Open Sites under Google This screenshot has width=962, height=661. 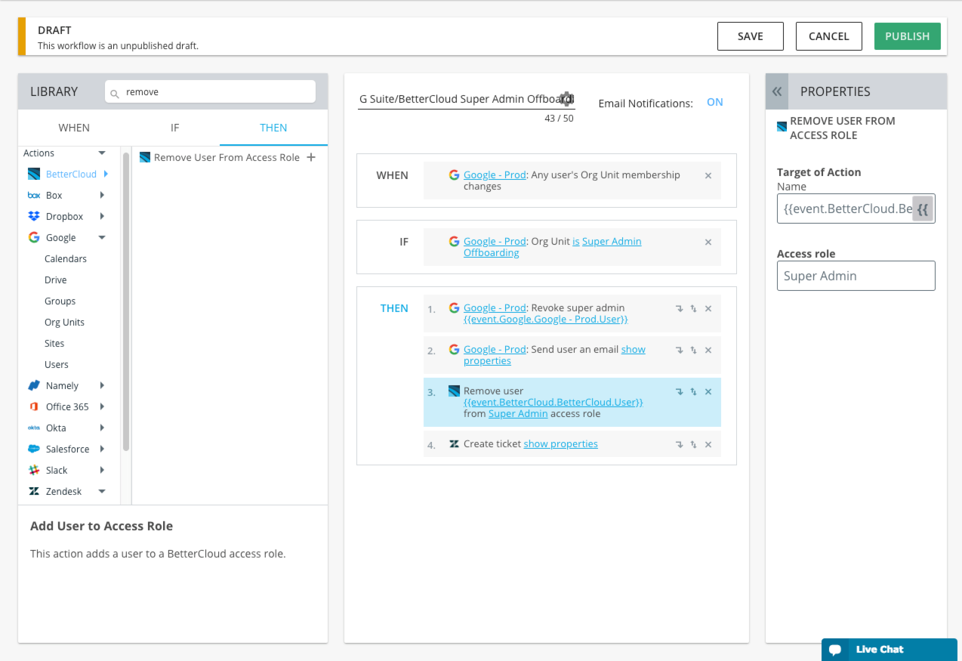point(54,343)
